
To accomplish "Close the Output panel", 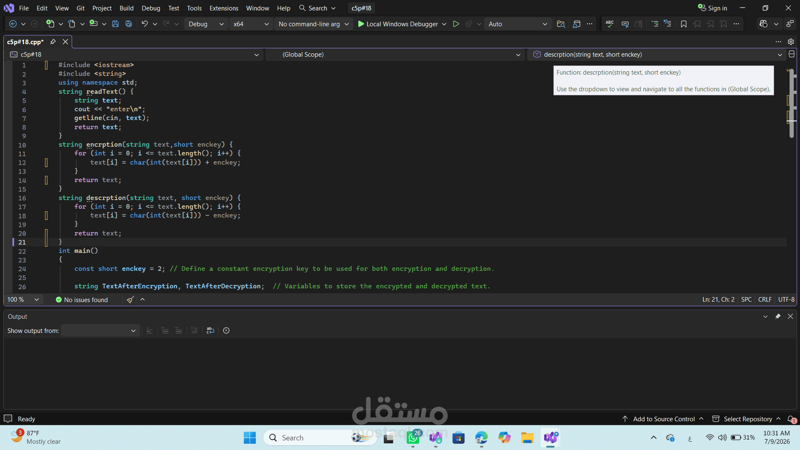I will pyautogui.click(x=790, y=317).
